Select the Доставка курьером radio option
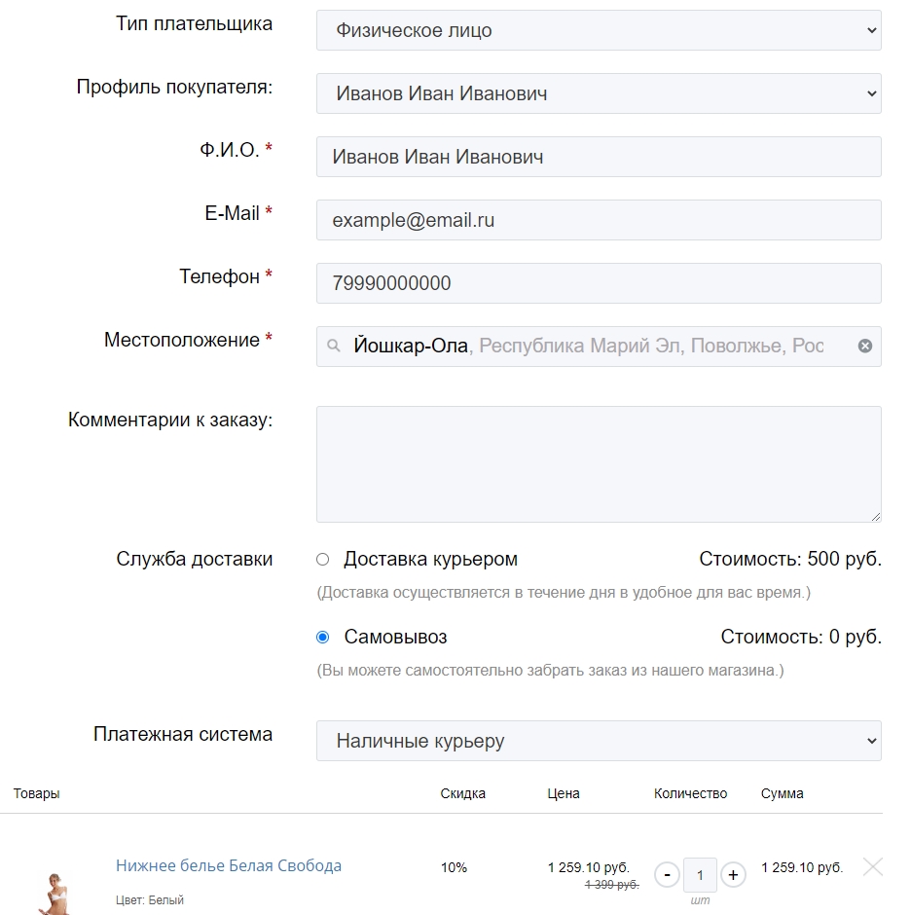911x915 pixels. 323,560
